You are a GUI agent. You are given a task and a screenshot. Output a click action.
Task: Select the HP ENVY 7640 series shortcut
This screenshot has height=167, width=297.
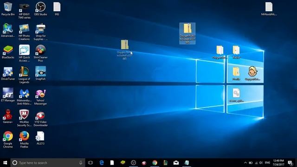(24, 10)
